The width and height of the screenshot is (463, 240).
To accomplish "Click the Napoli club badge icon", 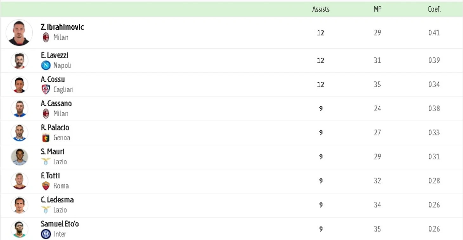I will pyautogui.click(x=46, y=66).
